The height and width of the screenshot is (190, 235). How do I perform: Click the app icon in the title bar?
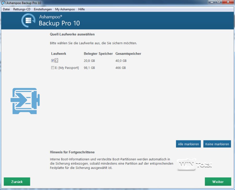pos(3,2)
